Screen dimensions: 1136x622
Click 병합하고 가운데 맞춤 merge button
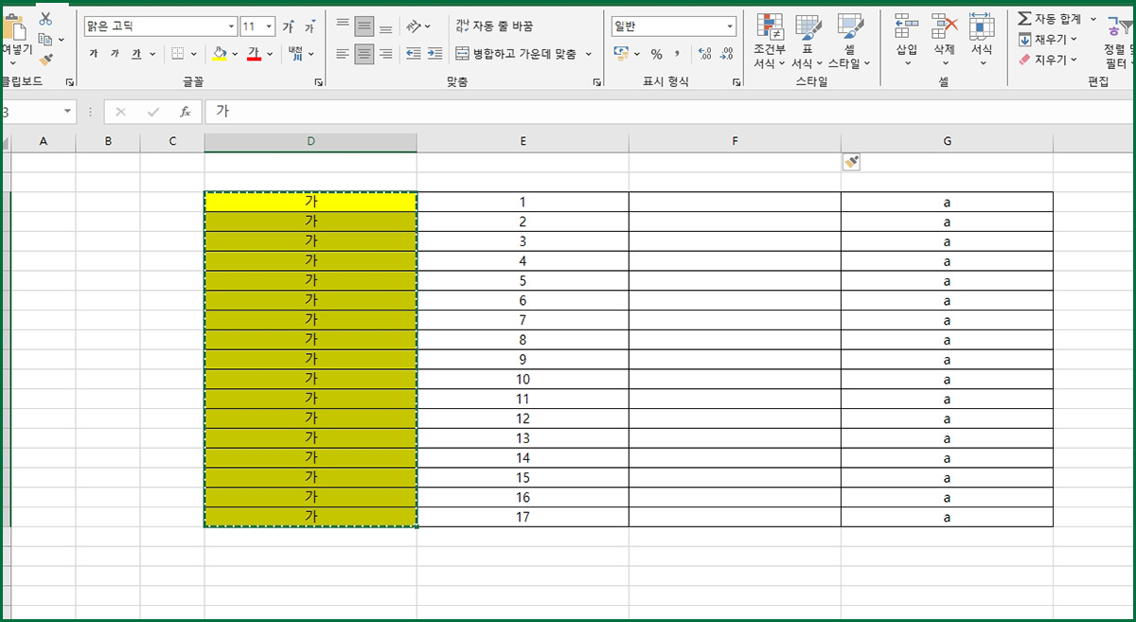tap(517, 54)
